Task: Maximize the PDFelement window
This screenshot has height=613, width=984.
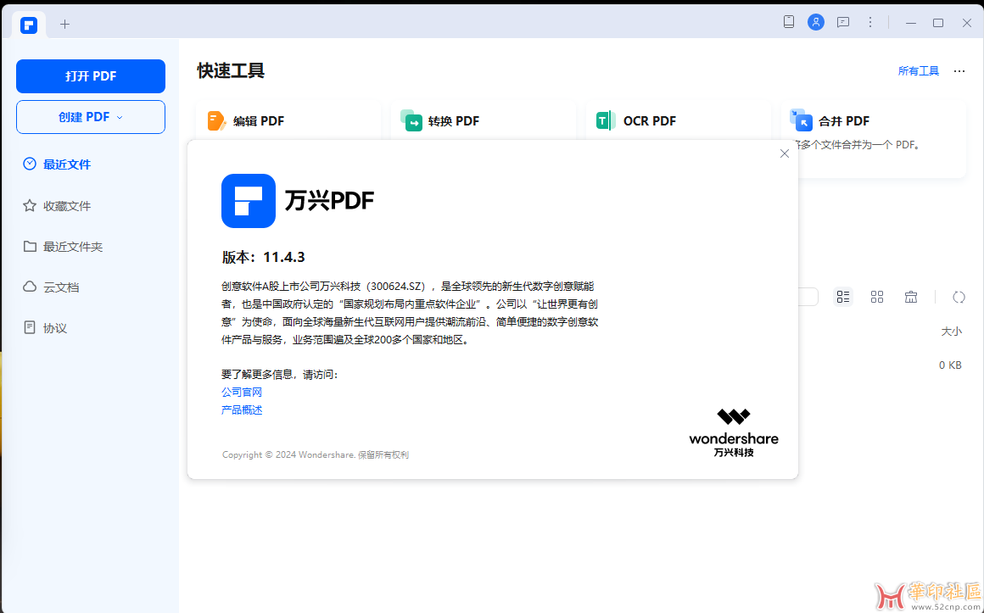Action: point(938,23)
